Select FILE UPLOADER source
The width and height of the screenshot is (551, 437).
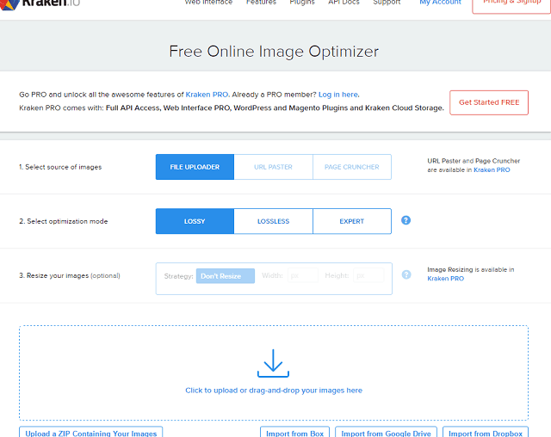click(195, 167)
